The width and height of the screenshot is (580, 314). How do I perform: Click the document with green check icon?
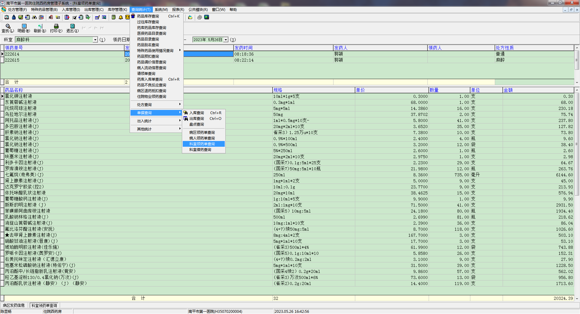pos(88,17)
